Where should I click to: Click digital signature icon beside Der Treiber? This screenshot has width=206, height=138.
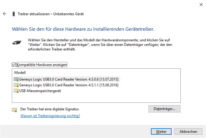tap(14, 110)
